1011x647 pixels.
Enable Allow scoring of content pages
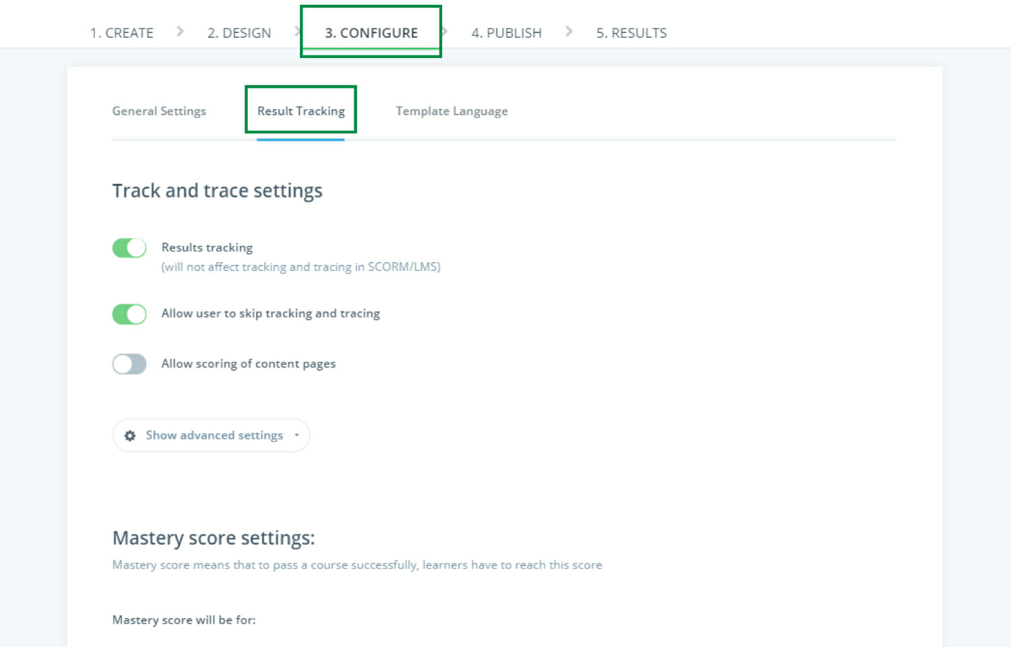pos(129,364)
